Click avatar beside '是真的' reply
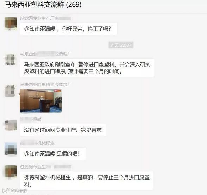The width and height of the screenshot is (207, 195). tap(11, 171)
